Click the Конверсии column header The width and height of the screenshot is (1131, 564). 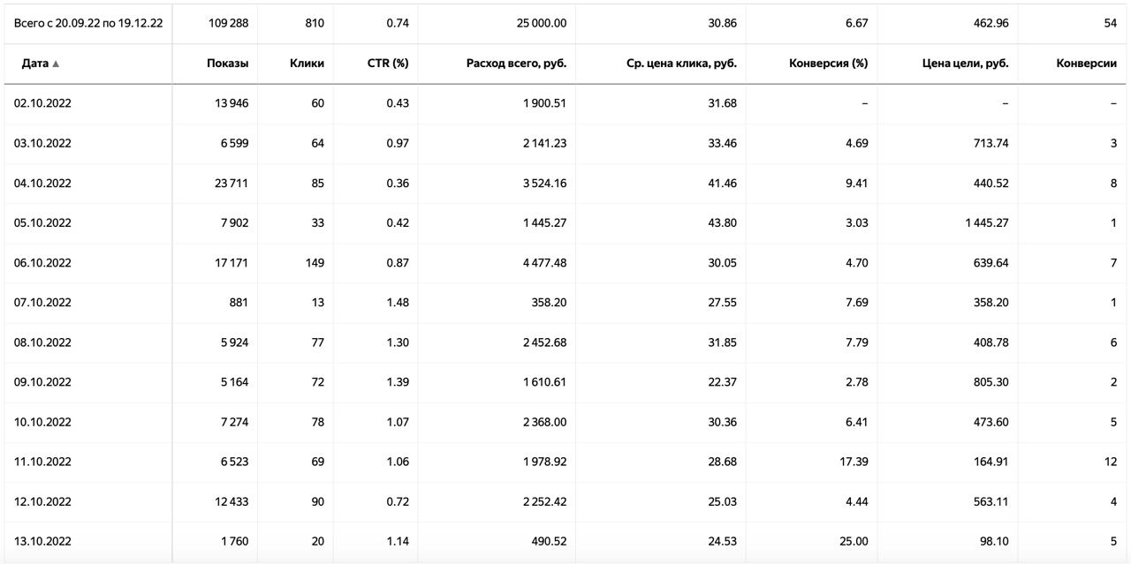[x=1086, y=64]
